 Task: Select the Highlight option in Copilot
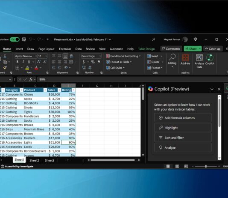pos(183,128)
